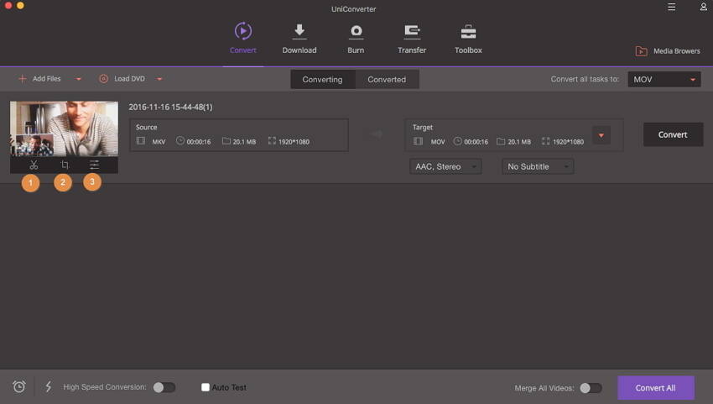Viewport: 713px width, 404px height.
Task: Open the AAC, Stereo audio dropdown
Action: [445, 166]
